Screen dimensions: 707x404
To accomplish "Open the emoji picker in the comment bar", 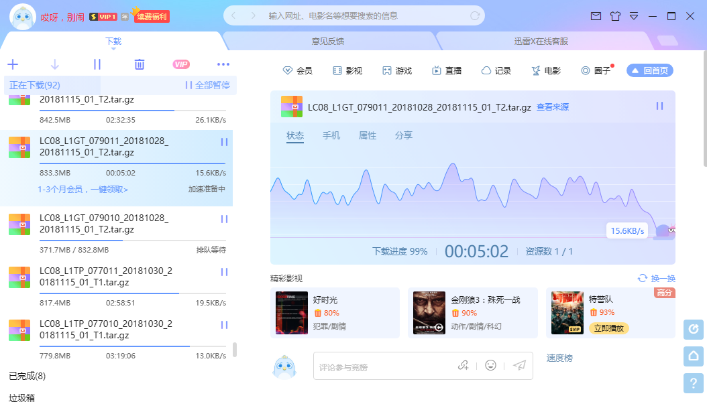I will point(490,365).
